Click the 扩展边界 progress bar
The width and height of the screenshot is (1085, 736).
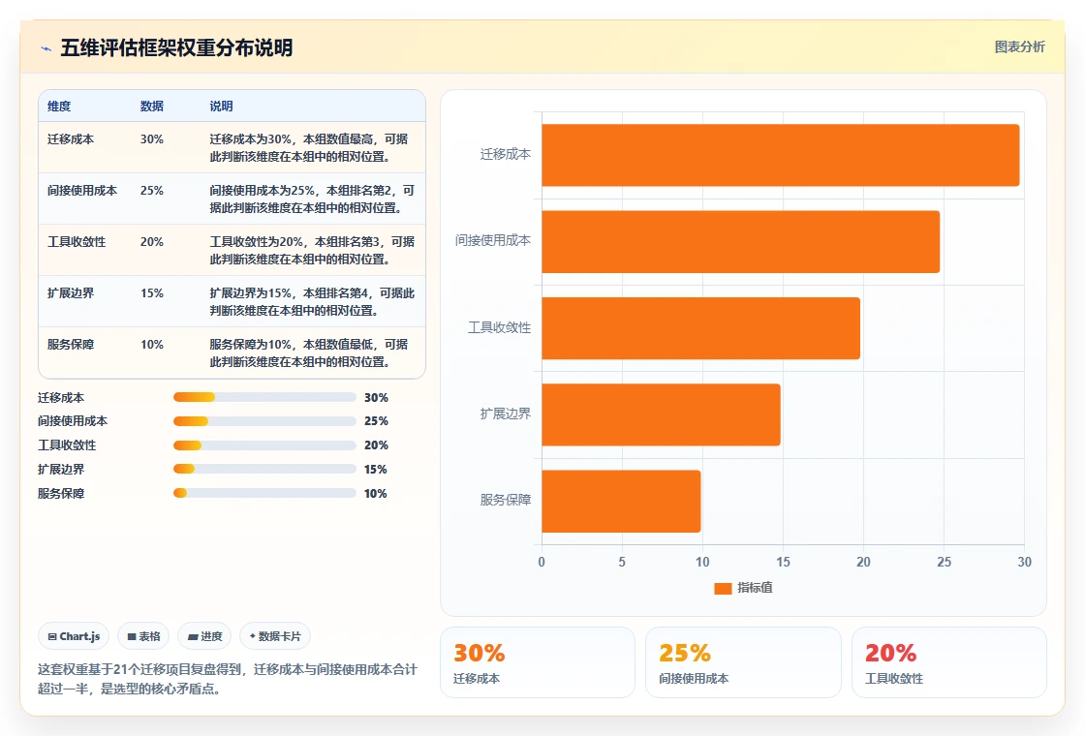264,469
